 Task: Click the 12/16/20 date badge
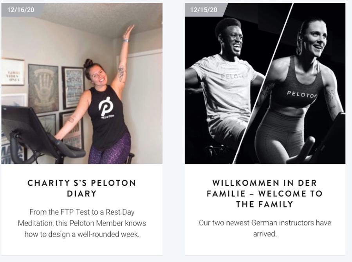tap(21, 10)
